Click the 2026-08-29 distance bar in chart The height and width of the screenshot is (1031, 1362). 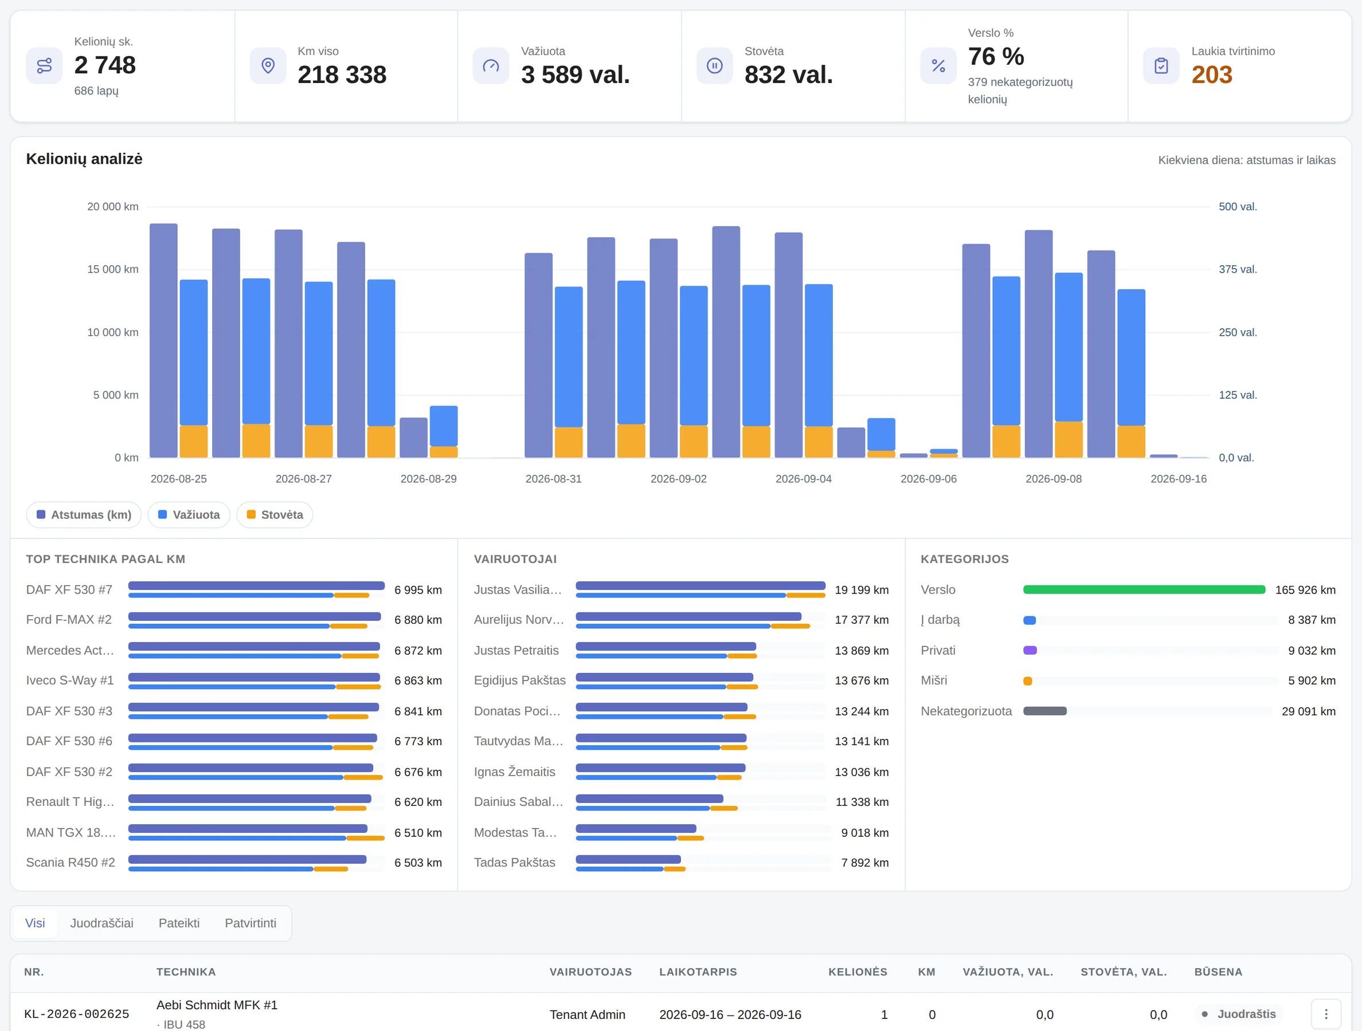[414, 438]
